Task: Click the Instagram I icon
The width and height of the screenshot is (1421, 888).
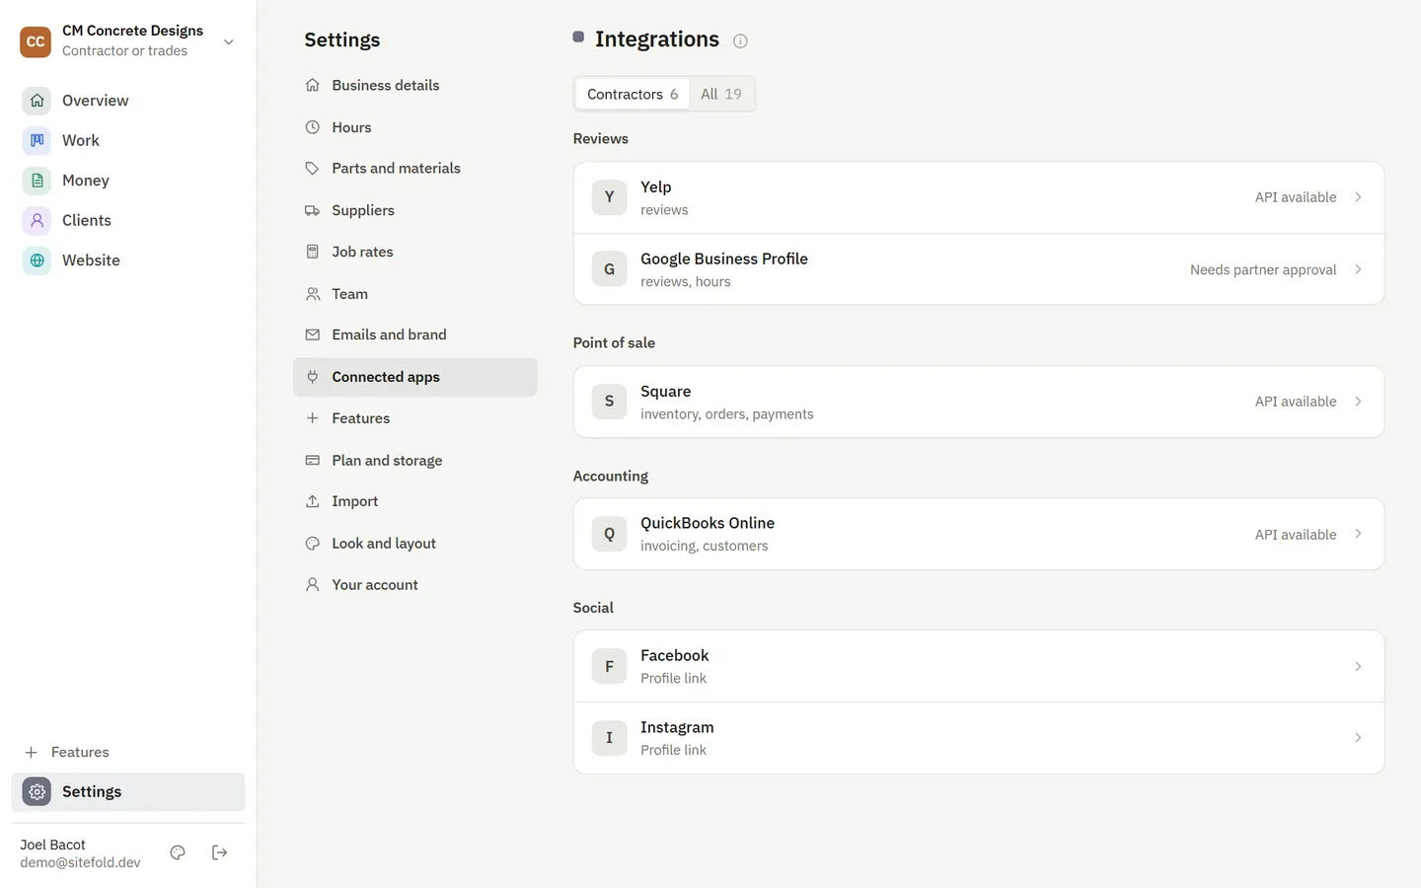Action: pos(609,738)
